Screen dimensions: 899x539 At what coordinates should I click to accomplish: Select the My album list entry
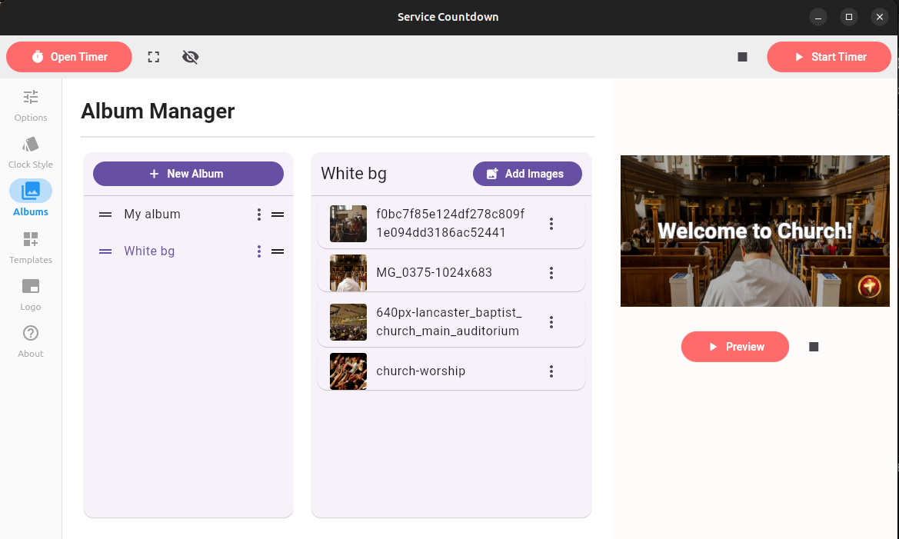click(x=152, y=215)
